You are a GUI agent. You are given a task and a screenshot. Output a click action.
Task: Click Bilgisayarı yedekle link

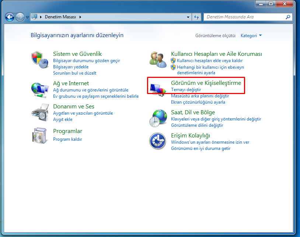pyautogui.click(x=71, y=67)
